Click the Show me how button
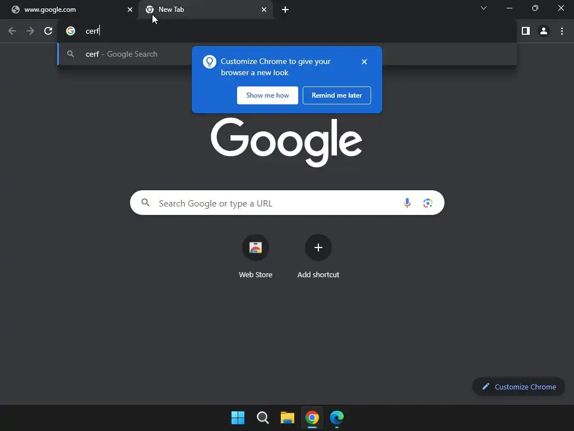574x431 pixels. tap(267, 95)
